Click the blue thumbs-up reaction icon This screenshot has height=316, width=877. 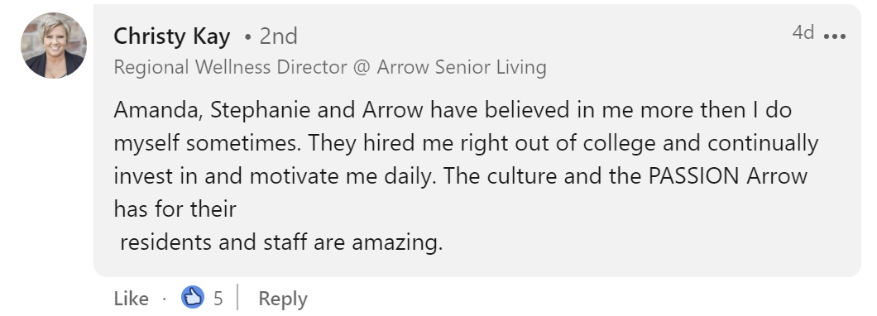point(193,297)
